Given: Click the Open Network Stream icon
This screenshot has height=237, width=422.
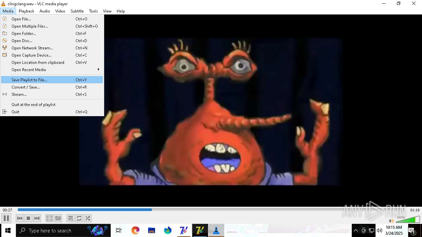Looking at the screenshot, I should point(5,48).
